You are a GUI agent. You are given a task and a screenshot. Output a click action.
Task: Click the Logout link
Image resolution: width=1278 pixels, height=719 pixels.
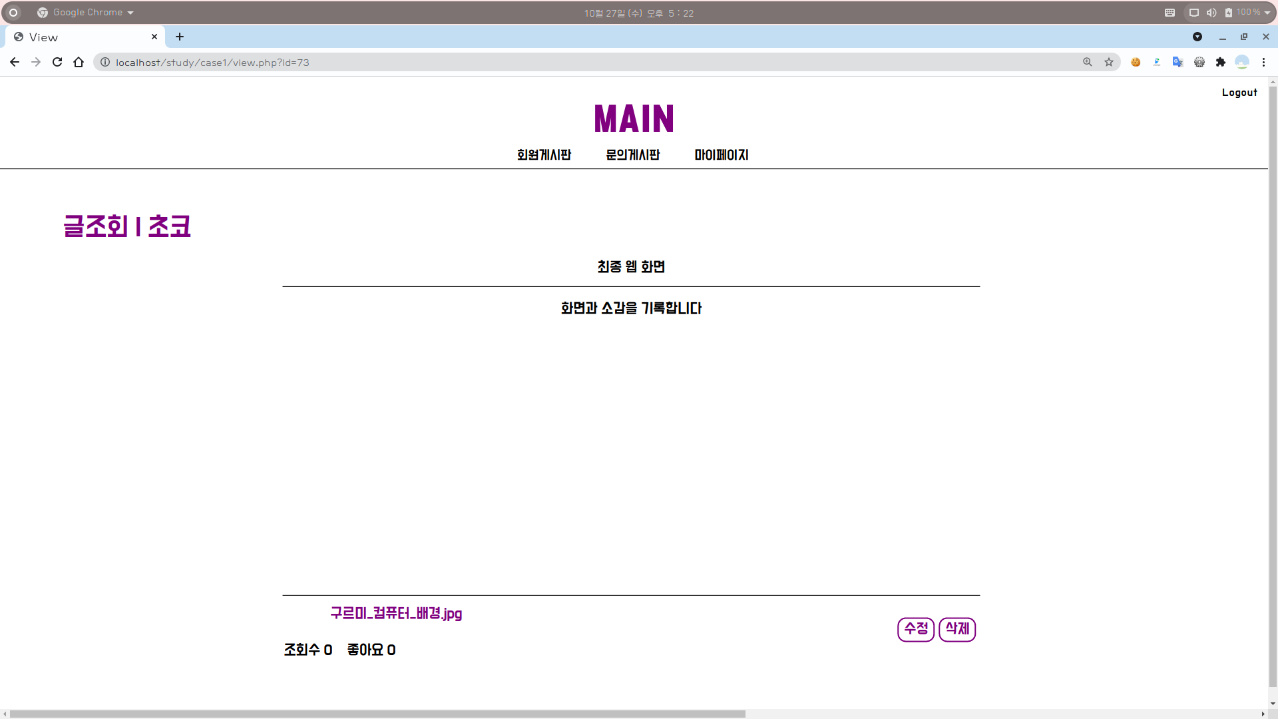pos(1239,93)
